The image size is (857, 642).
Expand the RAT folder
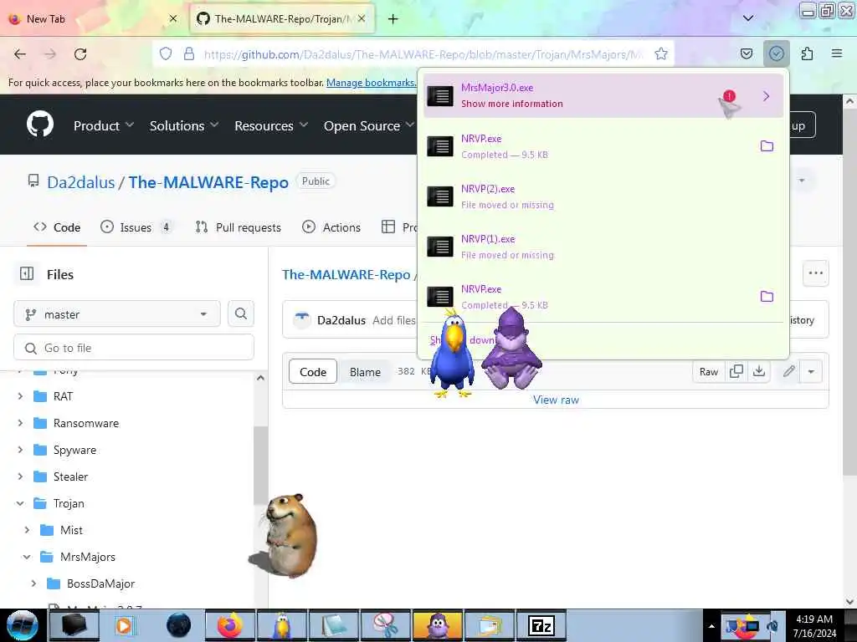21,396
